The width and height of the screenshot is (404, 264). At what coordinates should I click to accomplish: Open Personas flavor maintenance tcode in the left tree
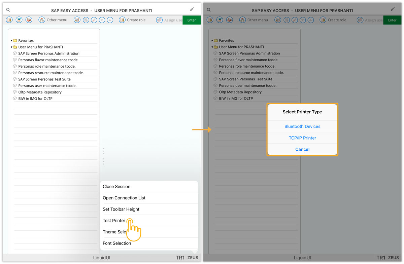48,60
